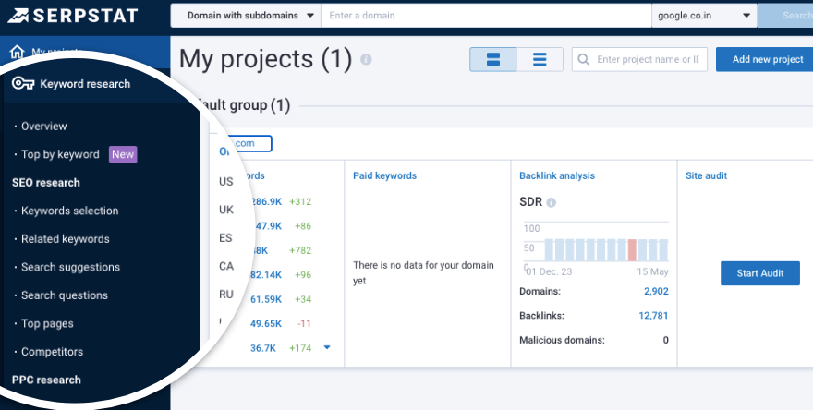Click the SDR info icon
Image resolution: width=813 pixels, height=410 pixels.
552,202
